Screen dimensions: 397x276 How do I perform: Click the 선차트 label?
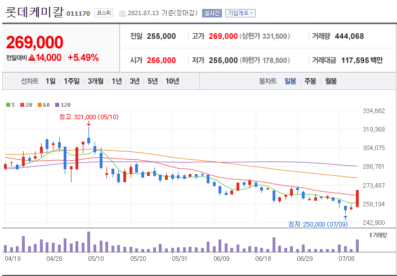click(x=30, y=81)
